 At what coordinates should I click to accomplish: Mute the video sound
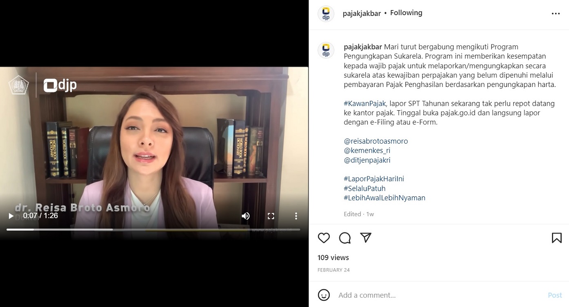click(245, 216)
